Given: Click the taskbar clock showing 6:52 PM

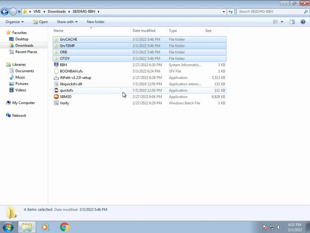Looking at the screenshot, I should point(295,227).
